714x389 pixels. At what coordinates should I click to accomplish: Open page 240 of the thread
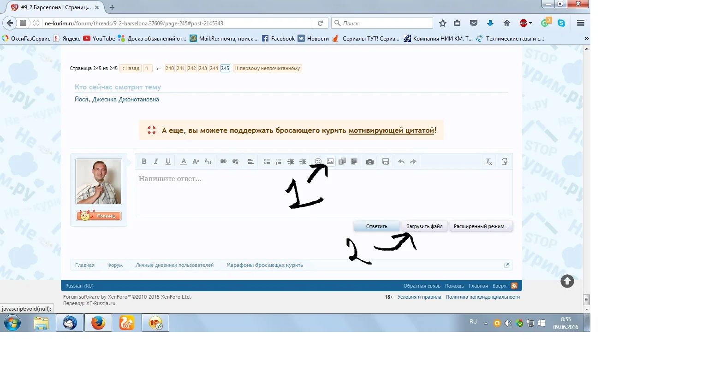coord(169,68)
